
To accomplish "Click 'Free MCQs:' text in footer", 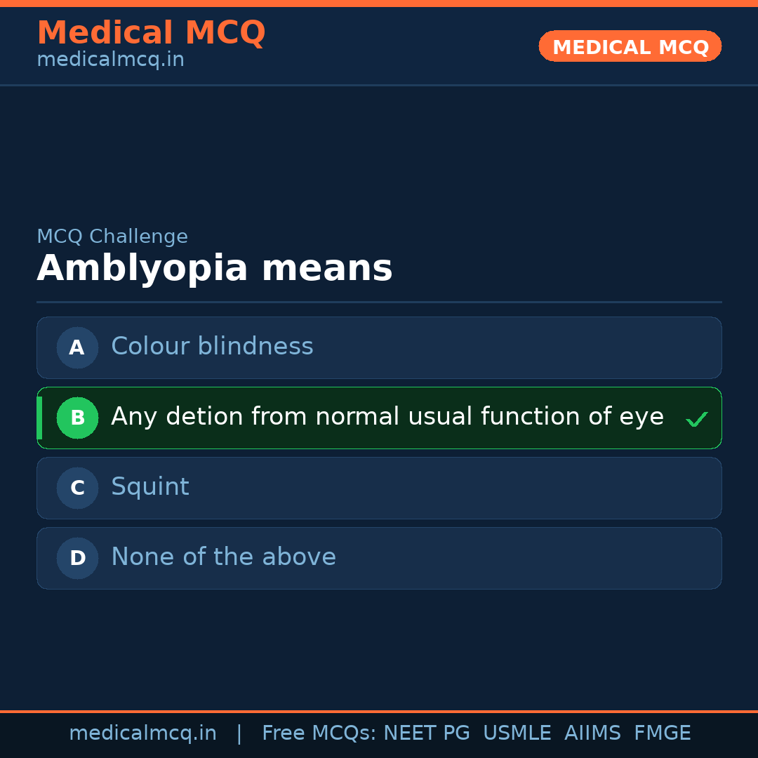I will [x=319, y=733].
